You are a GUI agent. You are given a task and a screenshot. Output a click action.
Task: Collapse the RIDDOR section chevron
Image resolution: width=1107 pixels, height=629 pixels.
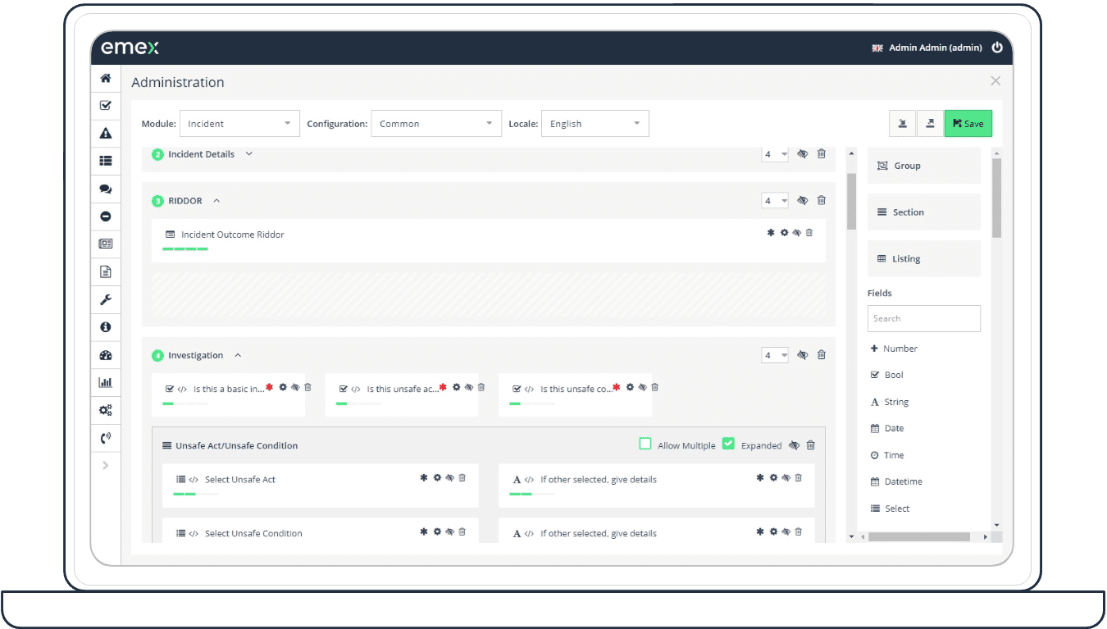[x=216, y=200]
